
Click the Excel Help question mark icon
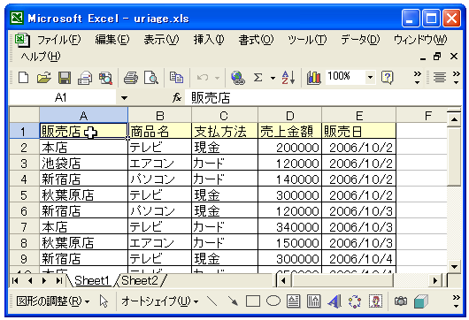(387, 78)
